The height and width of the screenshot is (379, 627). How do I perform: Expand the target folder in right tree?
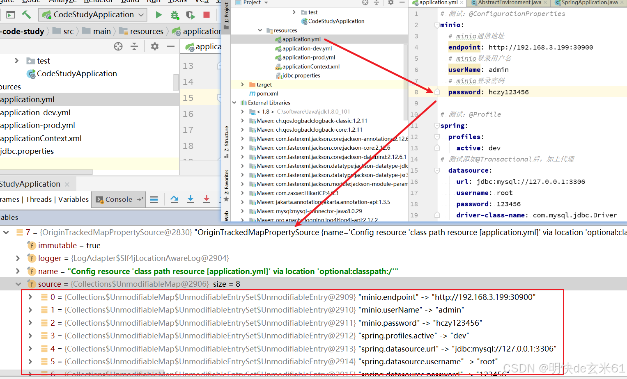(242, 84)
